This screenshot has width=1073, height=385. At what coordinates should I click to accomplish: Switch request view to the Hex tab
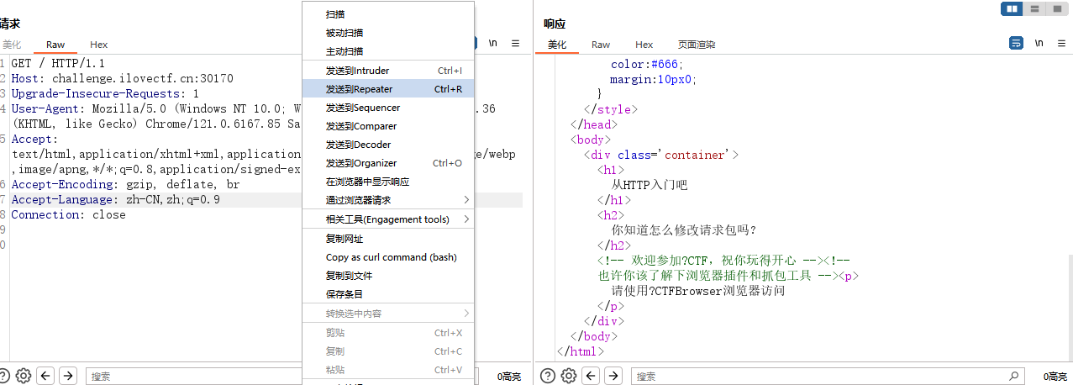[x=99, y=45]
